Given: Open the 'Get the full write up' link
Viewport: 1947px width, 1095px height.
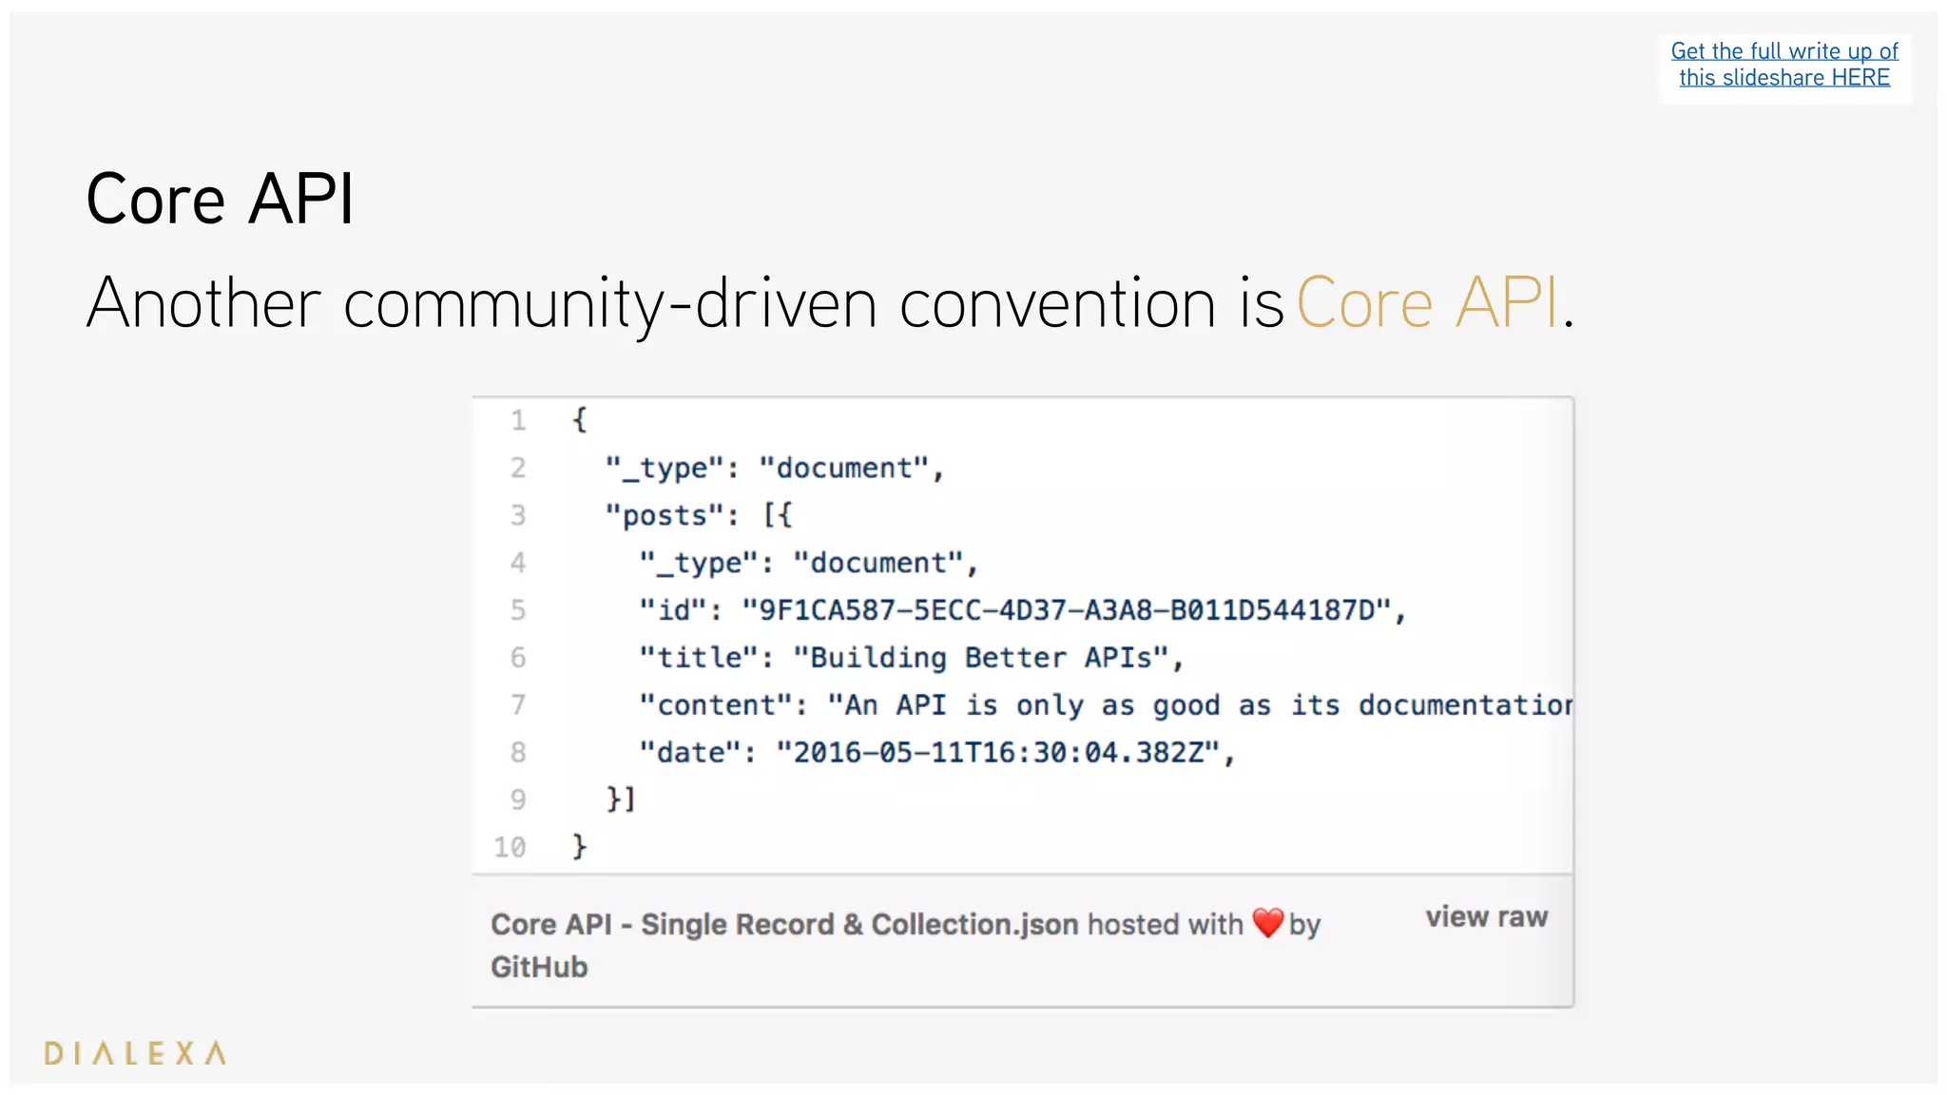Looking at the screenshot, I should (x=1784, y=65).
